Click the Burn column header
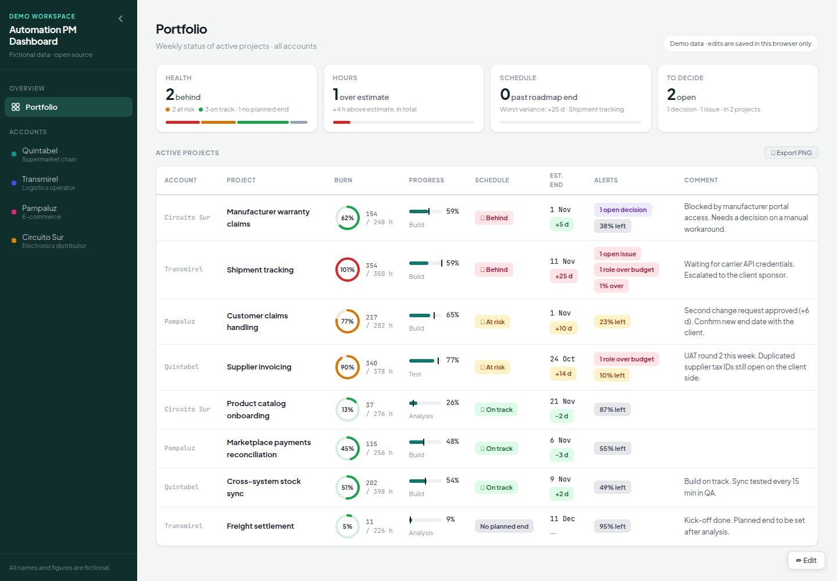 coord(343,180)
